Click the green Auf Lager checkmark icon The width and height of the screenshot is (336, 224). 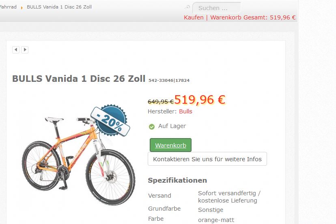(152, 127)
